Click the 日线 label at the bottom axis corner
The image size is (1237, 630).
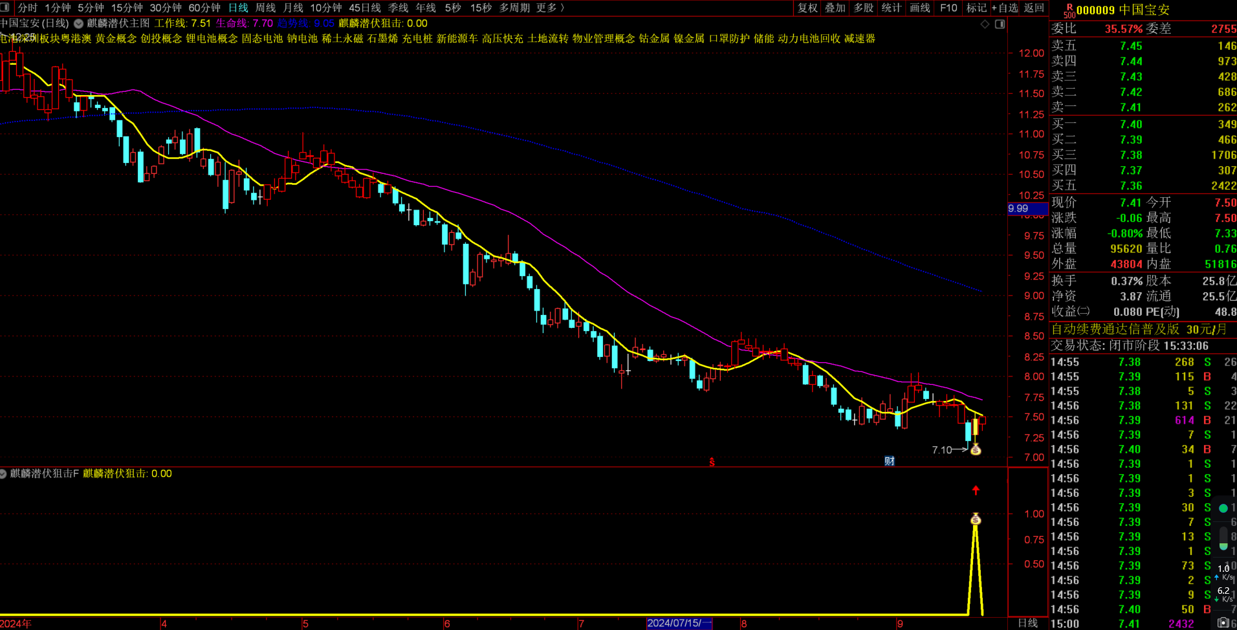click(x=1028, y=624)
